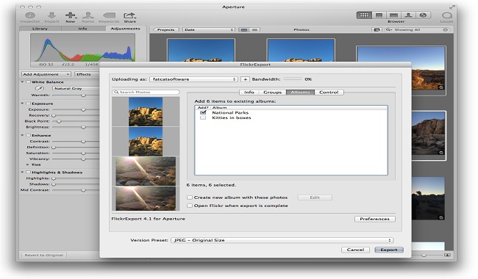Viewport: 478px width, 279px height.
Task: Open FlickrExport Preferences
Action: click(374, 219)
